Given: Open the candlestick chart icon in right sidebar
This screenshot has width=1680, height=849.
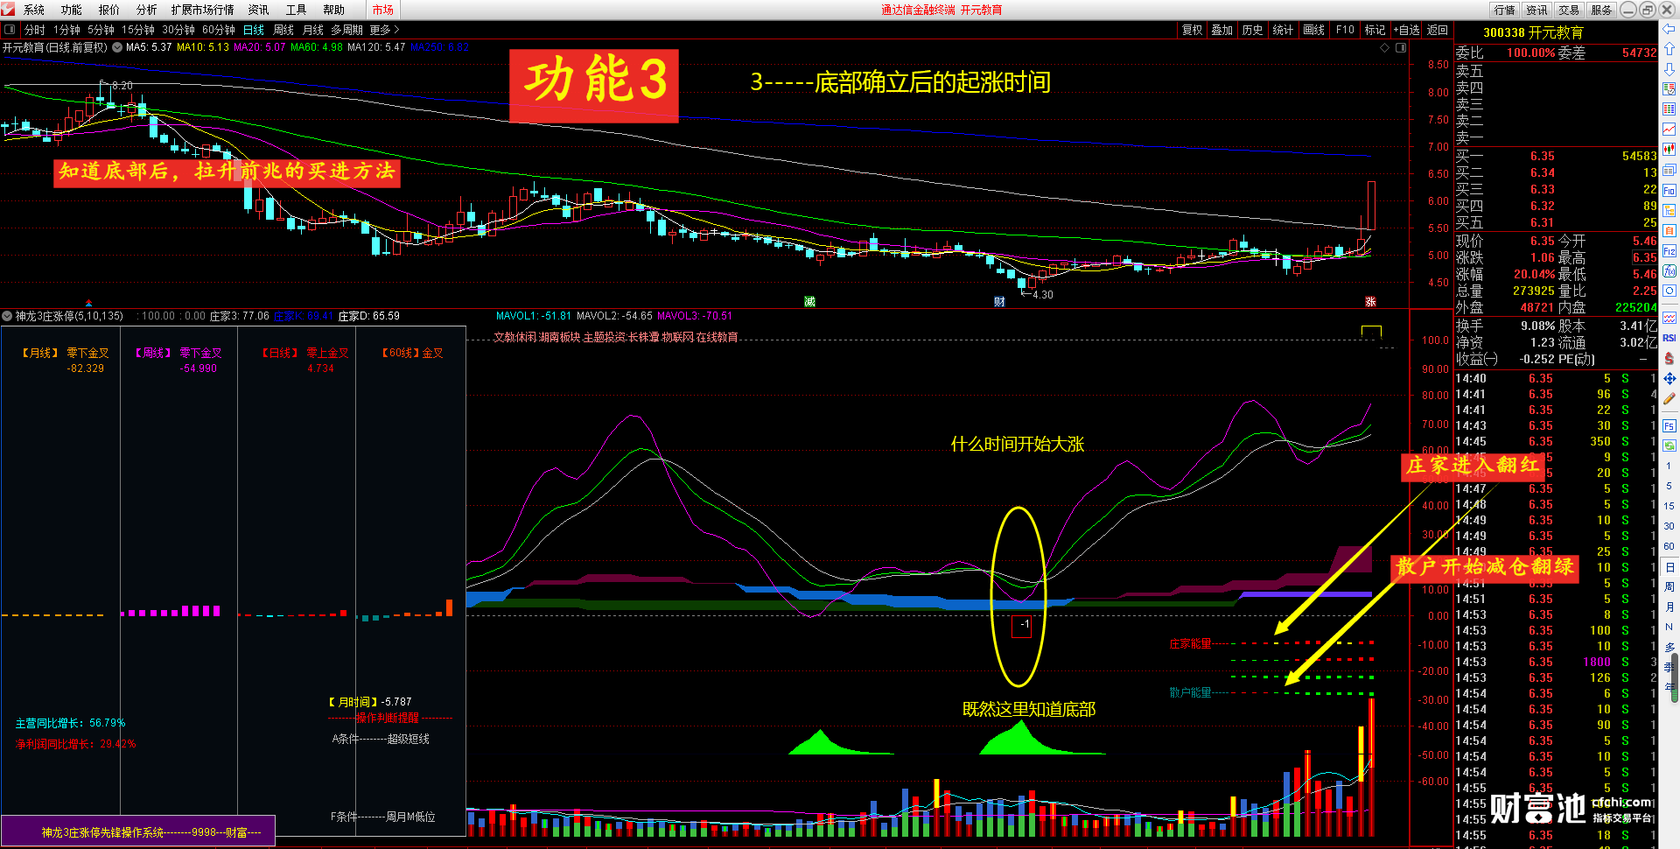Looking at the screenshot, I should (1669, 150).
